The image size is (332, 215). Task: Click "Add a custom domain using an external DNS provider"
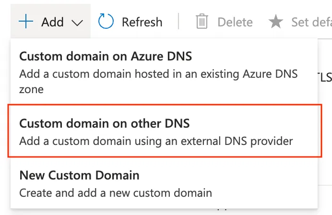coord(156,141)
